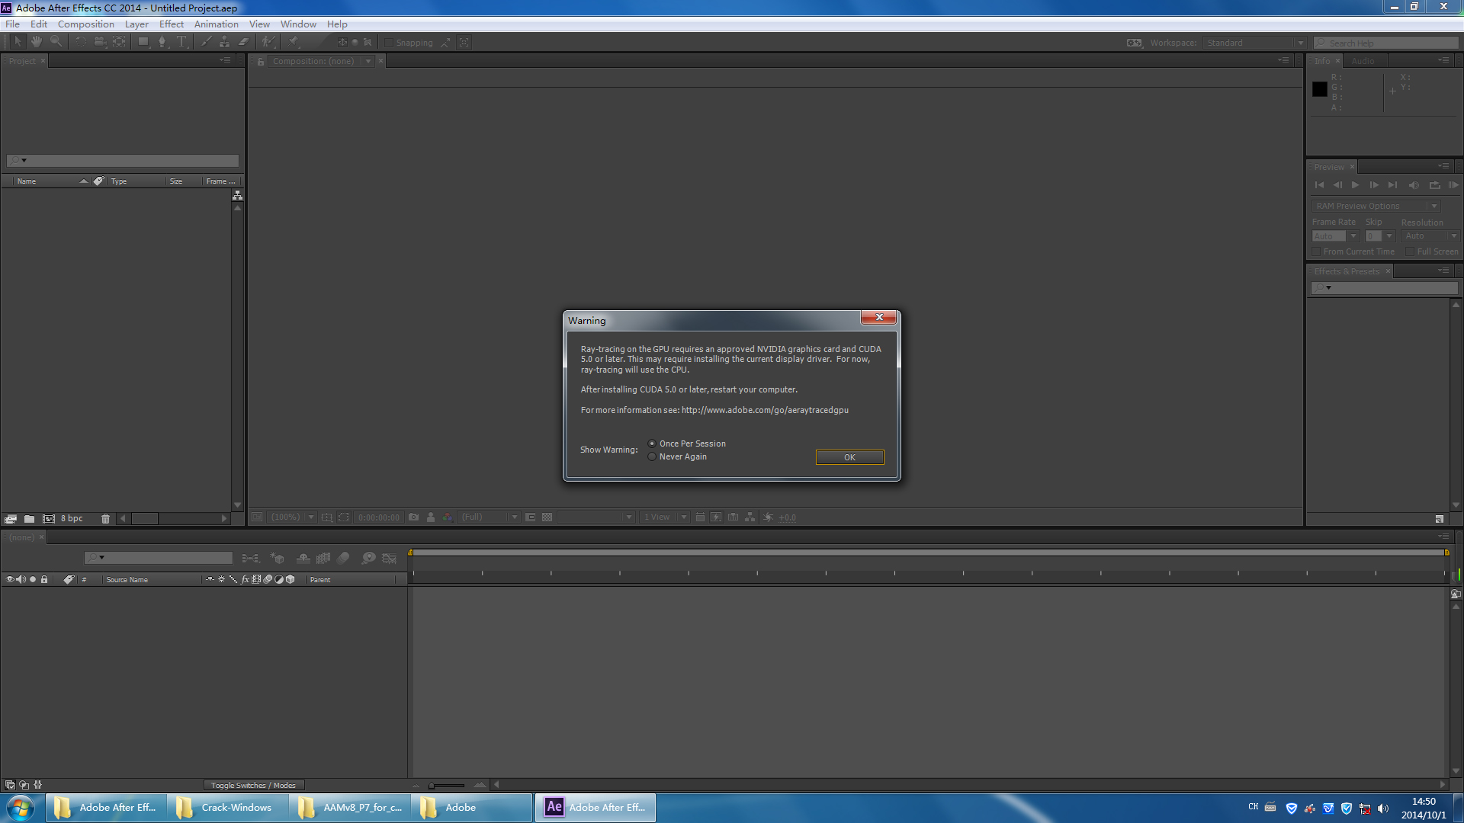The image size is (1464, 823).
Task: Open composition mini-flowchart in timeline
Action: click(x=250, y=559)
